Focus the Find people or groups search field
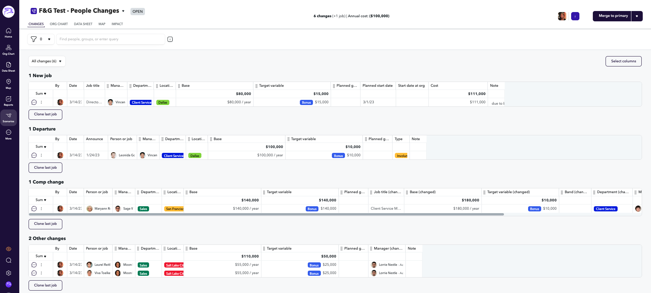 pyautogui.click(x=110, y=39)
